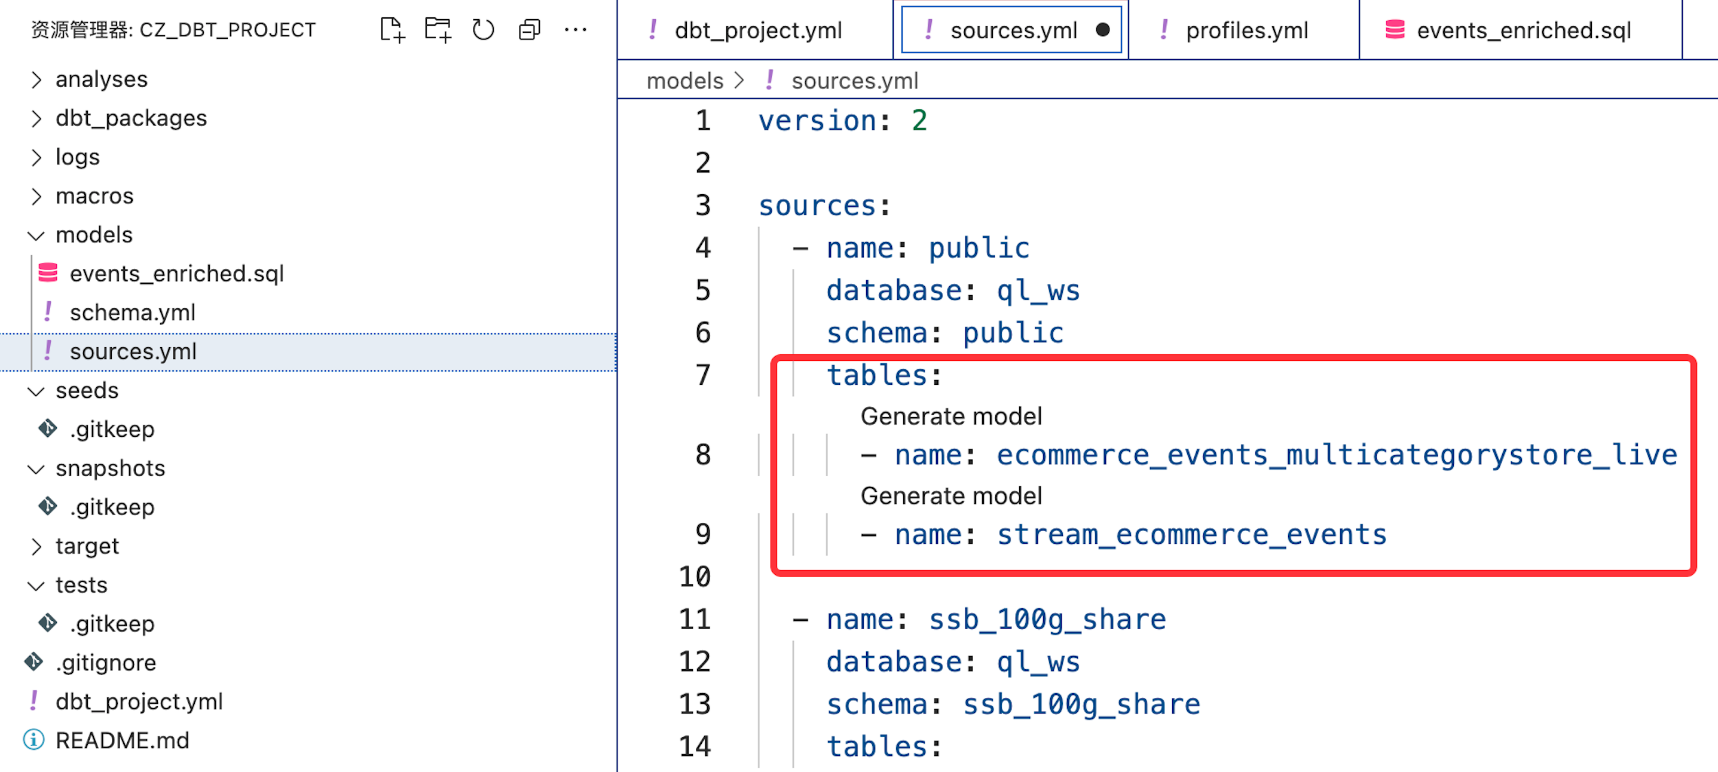
Task: Open the events_enriched.sql editor tab
Action: point(1523,30)
